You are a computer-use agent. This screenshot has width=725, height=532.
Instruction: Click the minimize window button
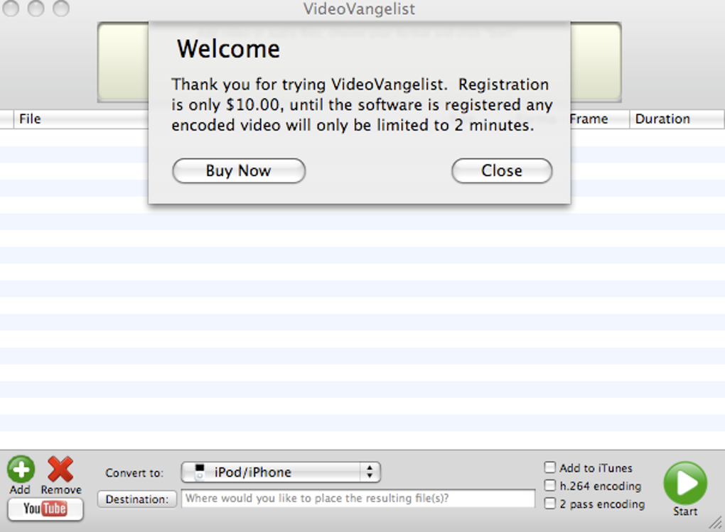tap(36, 8)
